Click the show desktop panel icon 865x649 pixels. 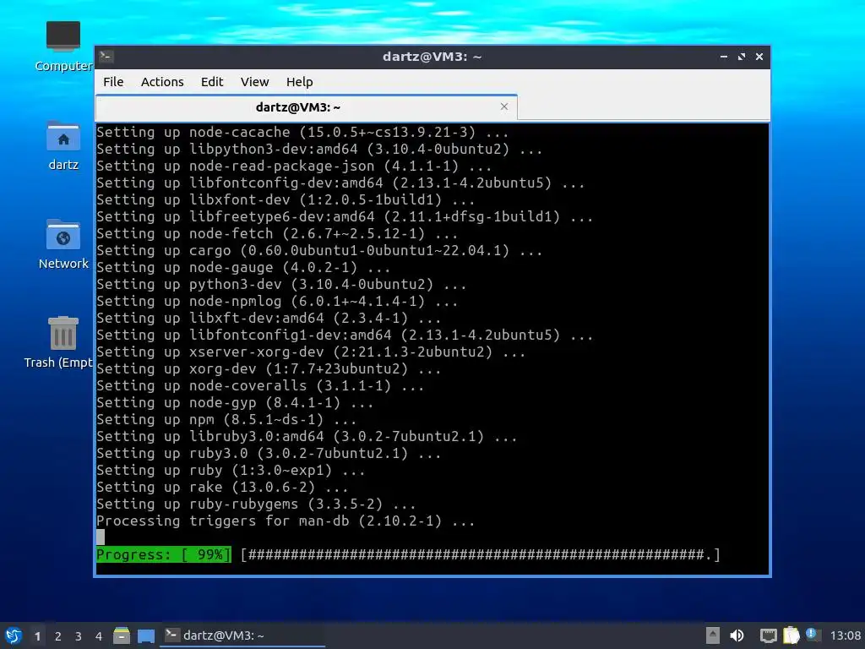(x=145, y=636)
